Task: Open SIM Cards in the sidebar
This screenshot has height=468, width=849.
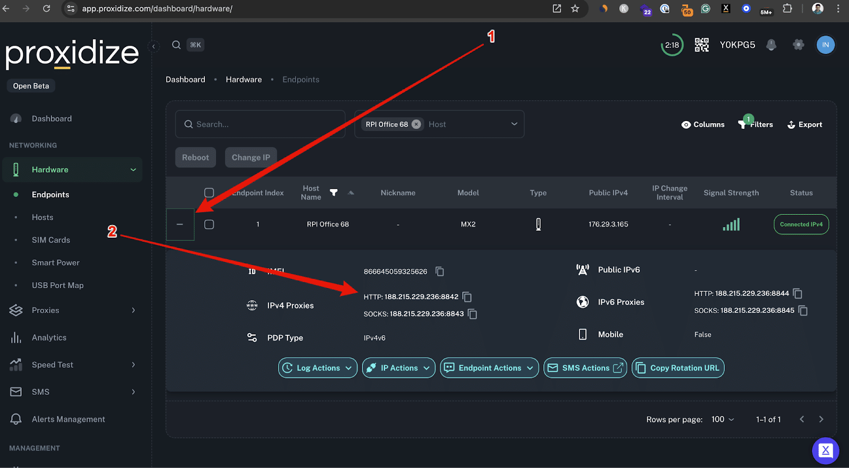Action: pos(51,240)
